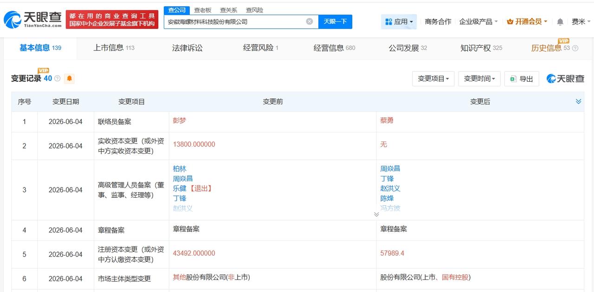Click 股份有限公司(上市、国有控股) text
Viewport: 594px width, 292px height.
click(x=426, y=277)
